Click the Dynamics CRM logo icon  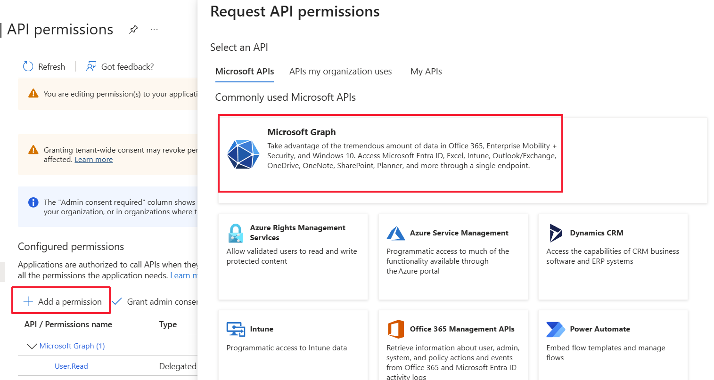pos(556,233)
